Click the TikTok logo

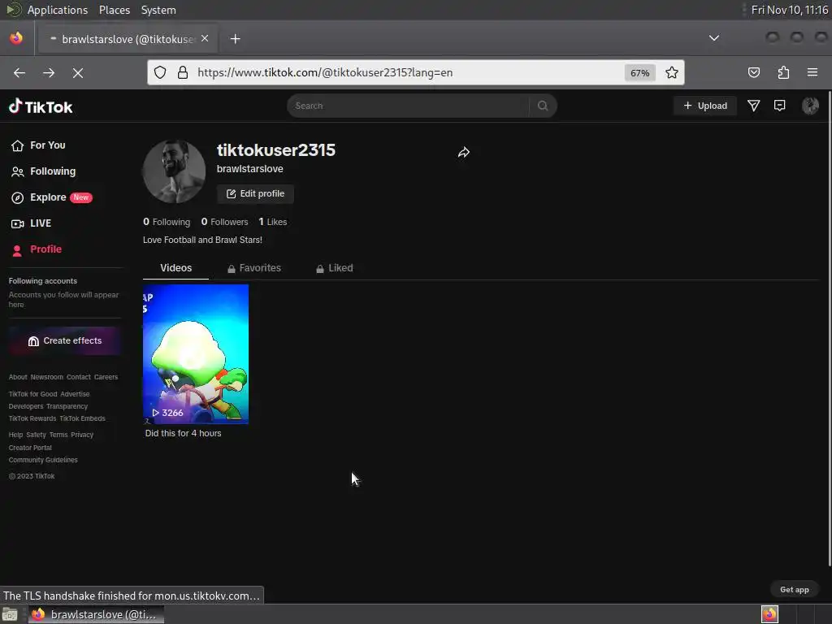coord(41,106)
